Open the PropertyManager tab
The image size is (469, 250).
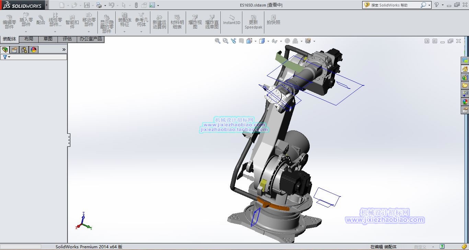click(14, 50)
